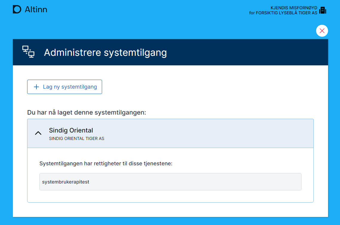Click the Altinn logo icon
Image resolution: width=340 pixels, height=225 pixels.
pyautogui.click(x=17, y=10)
